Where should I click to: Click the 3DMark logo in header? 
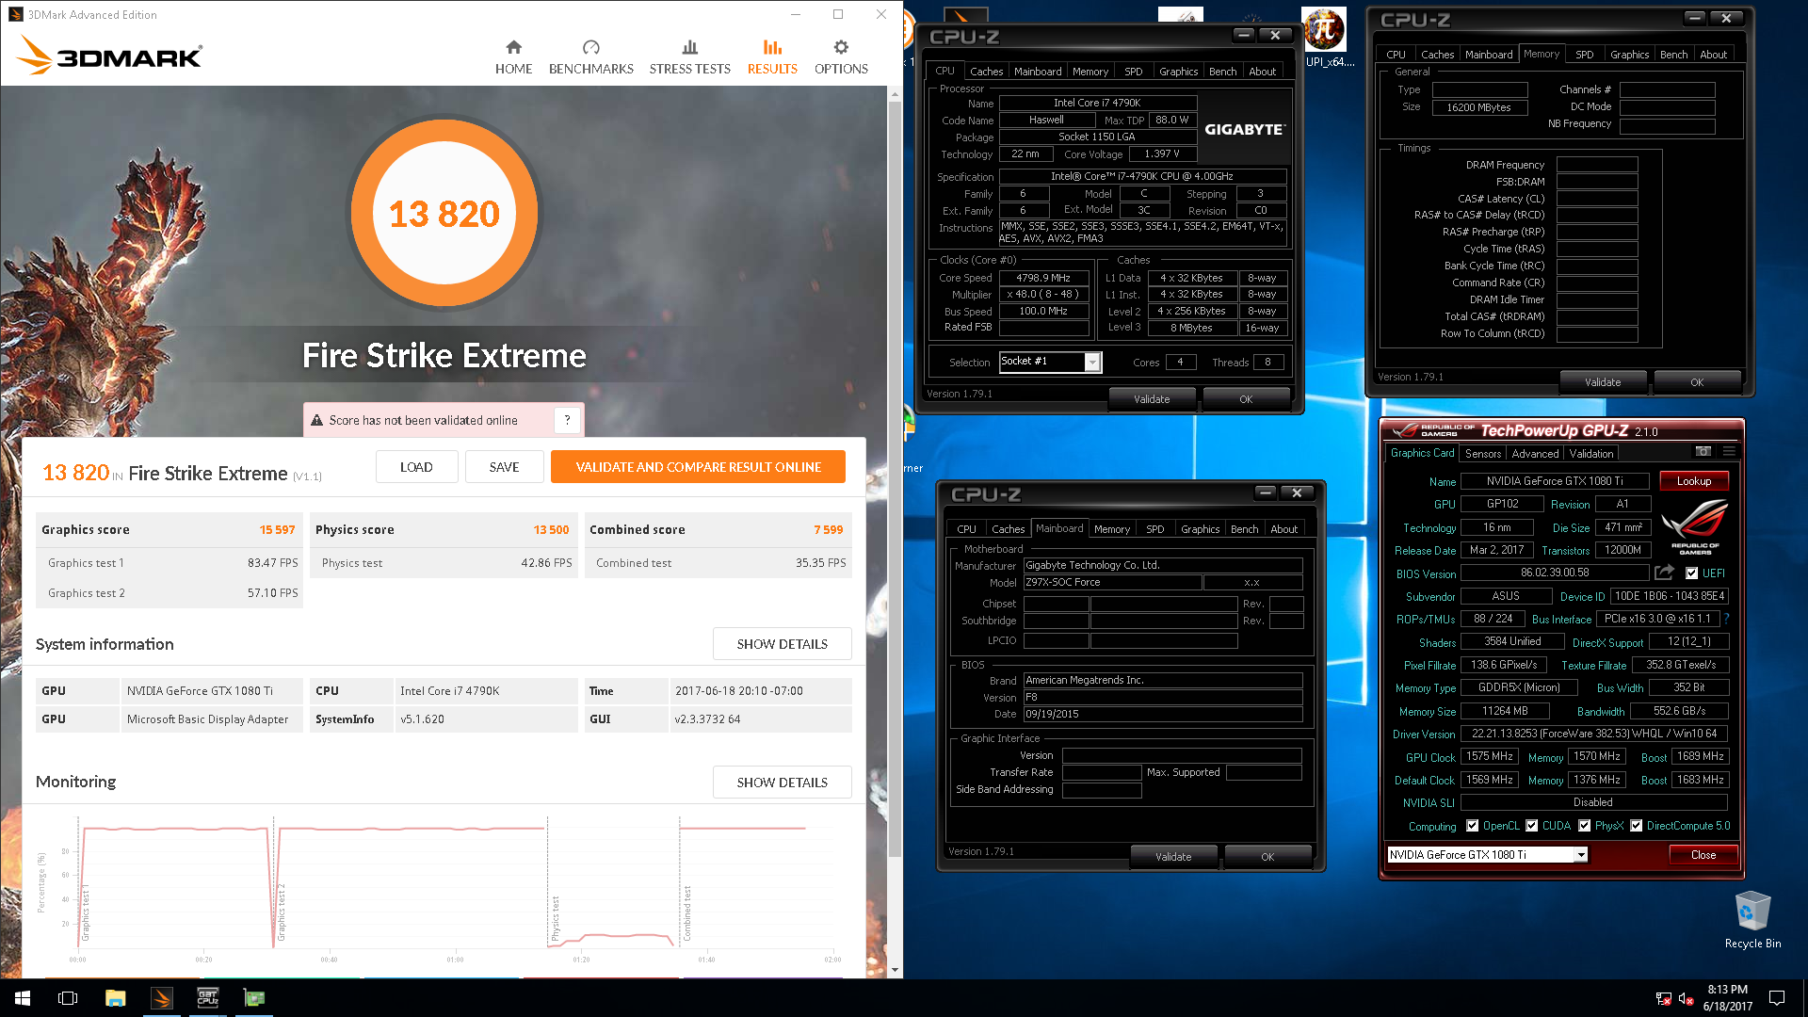pyautogui.click(x=109, y=55)
